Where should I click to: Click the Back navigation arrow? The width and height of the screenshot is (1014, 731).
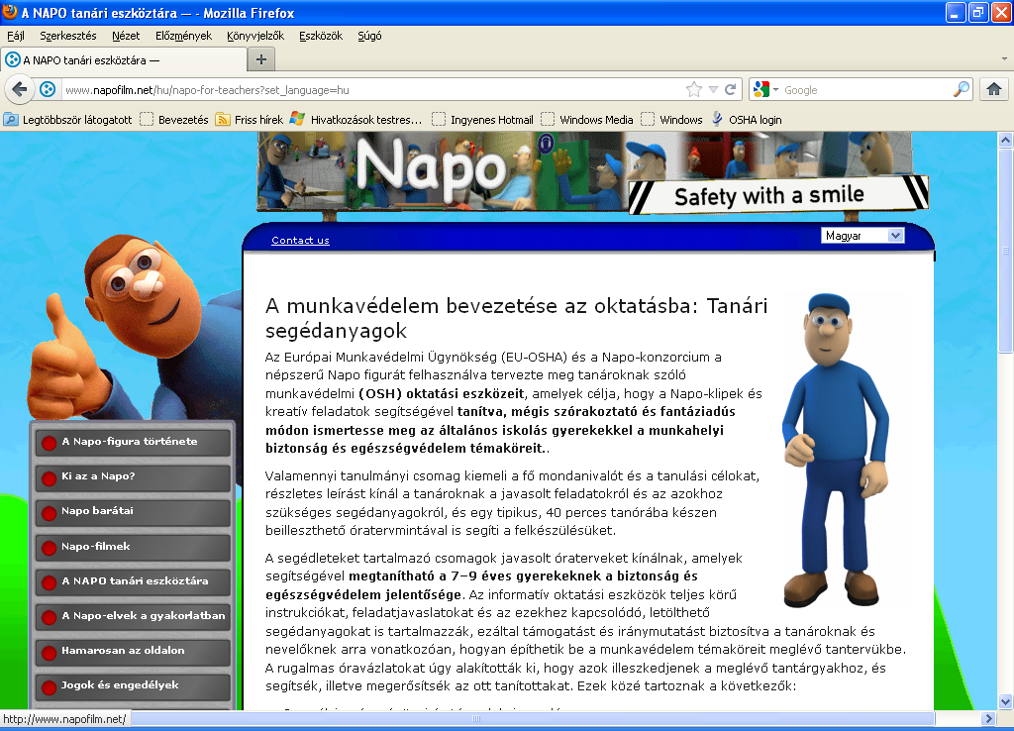20,89
